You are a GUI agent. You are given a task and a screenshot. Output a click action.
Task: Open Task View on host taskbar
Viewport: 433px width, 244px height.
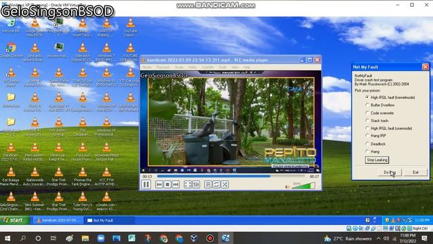click(x=53, y=238)
